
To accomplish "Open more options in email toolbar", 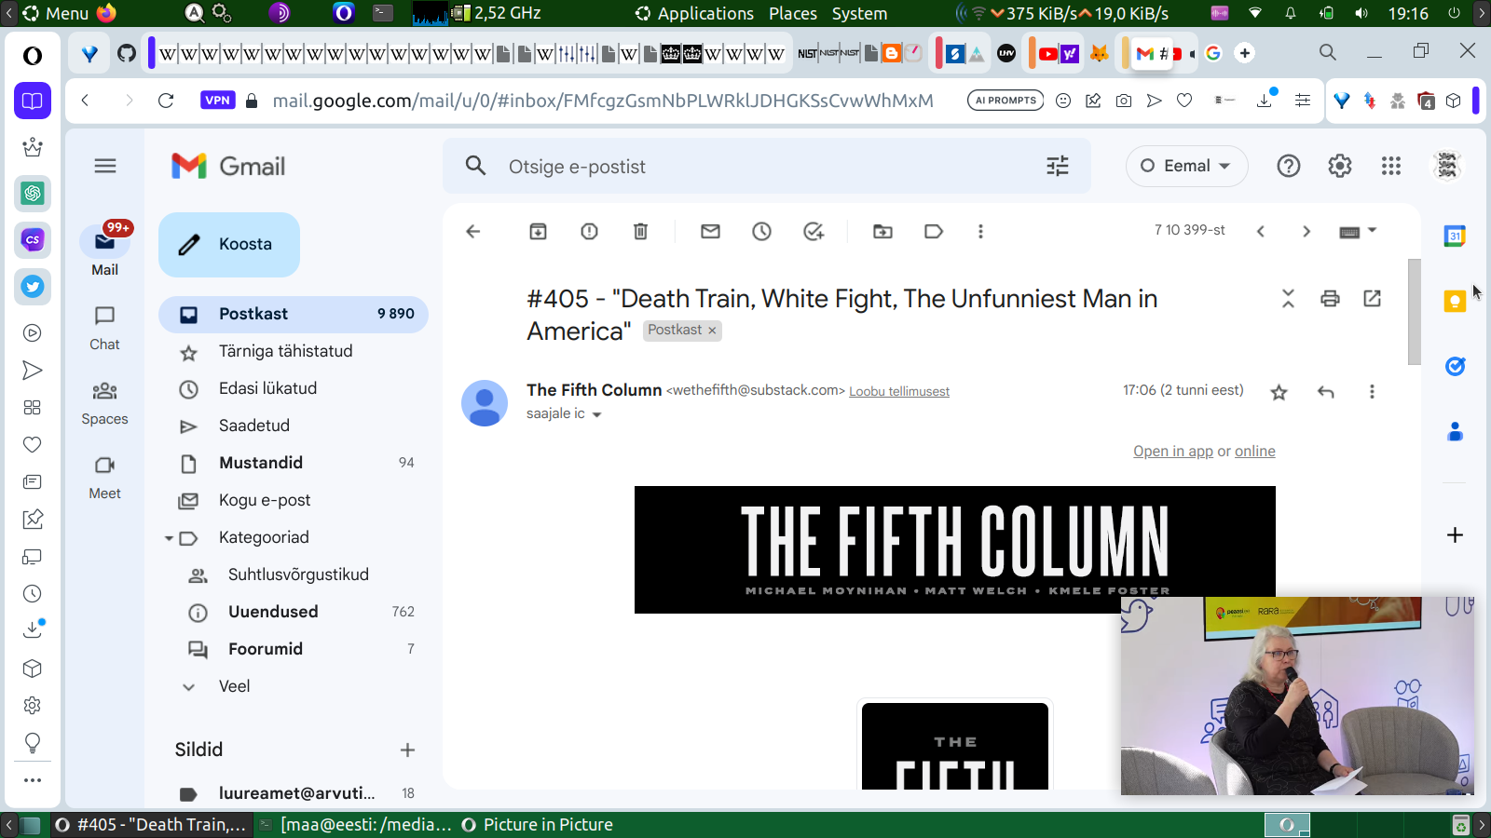I will pyautogui.click(x=980, y=232).
